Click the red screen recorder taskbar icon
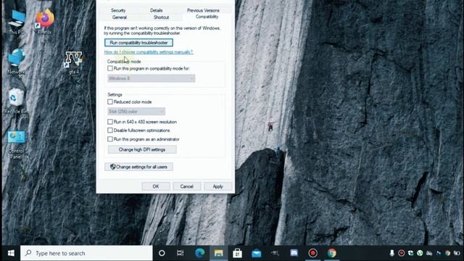Screen dimensions: 464x261 [x=312, y=253]
